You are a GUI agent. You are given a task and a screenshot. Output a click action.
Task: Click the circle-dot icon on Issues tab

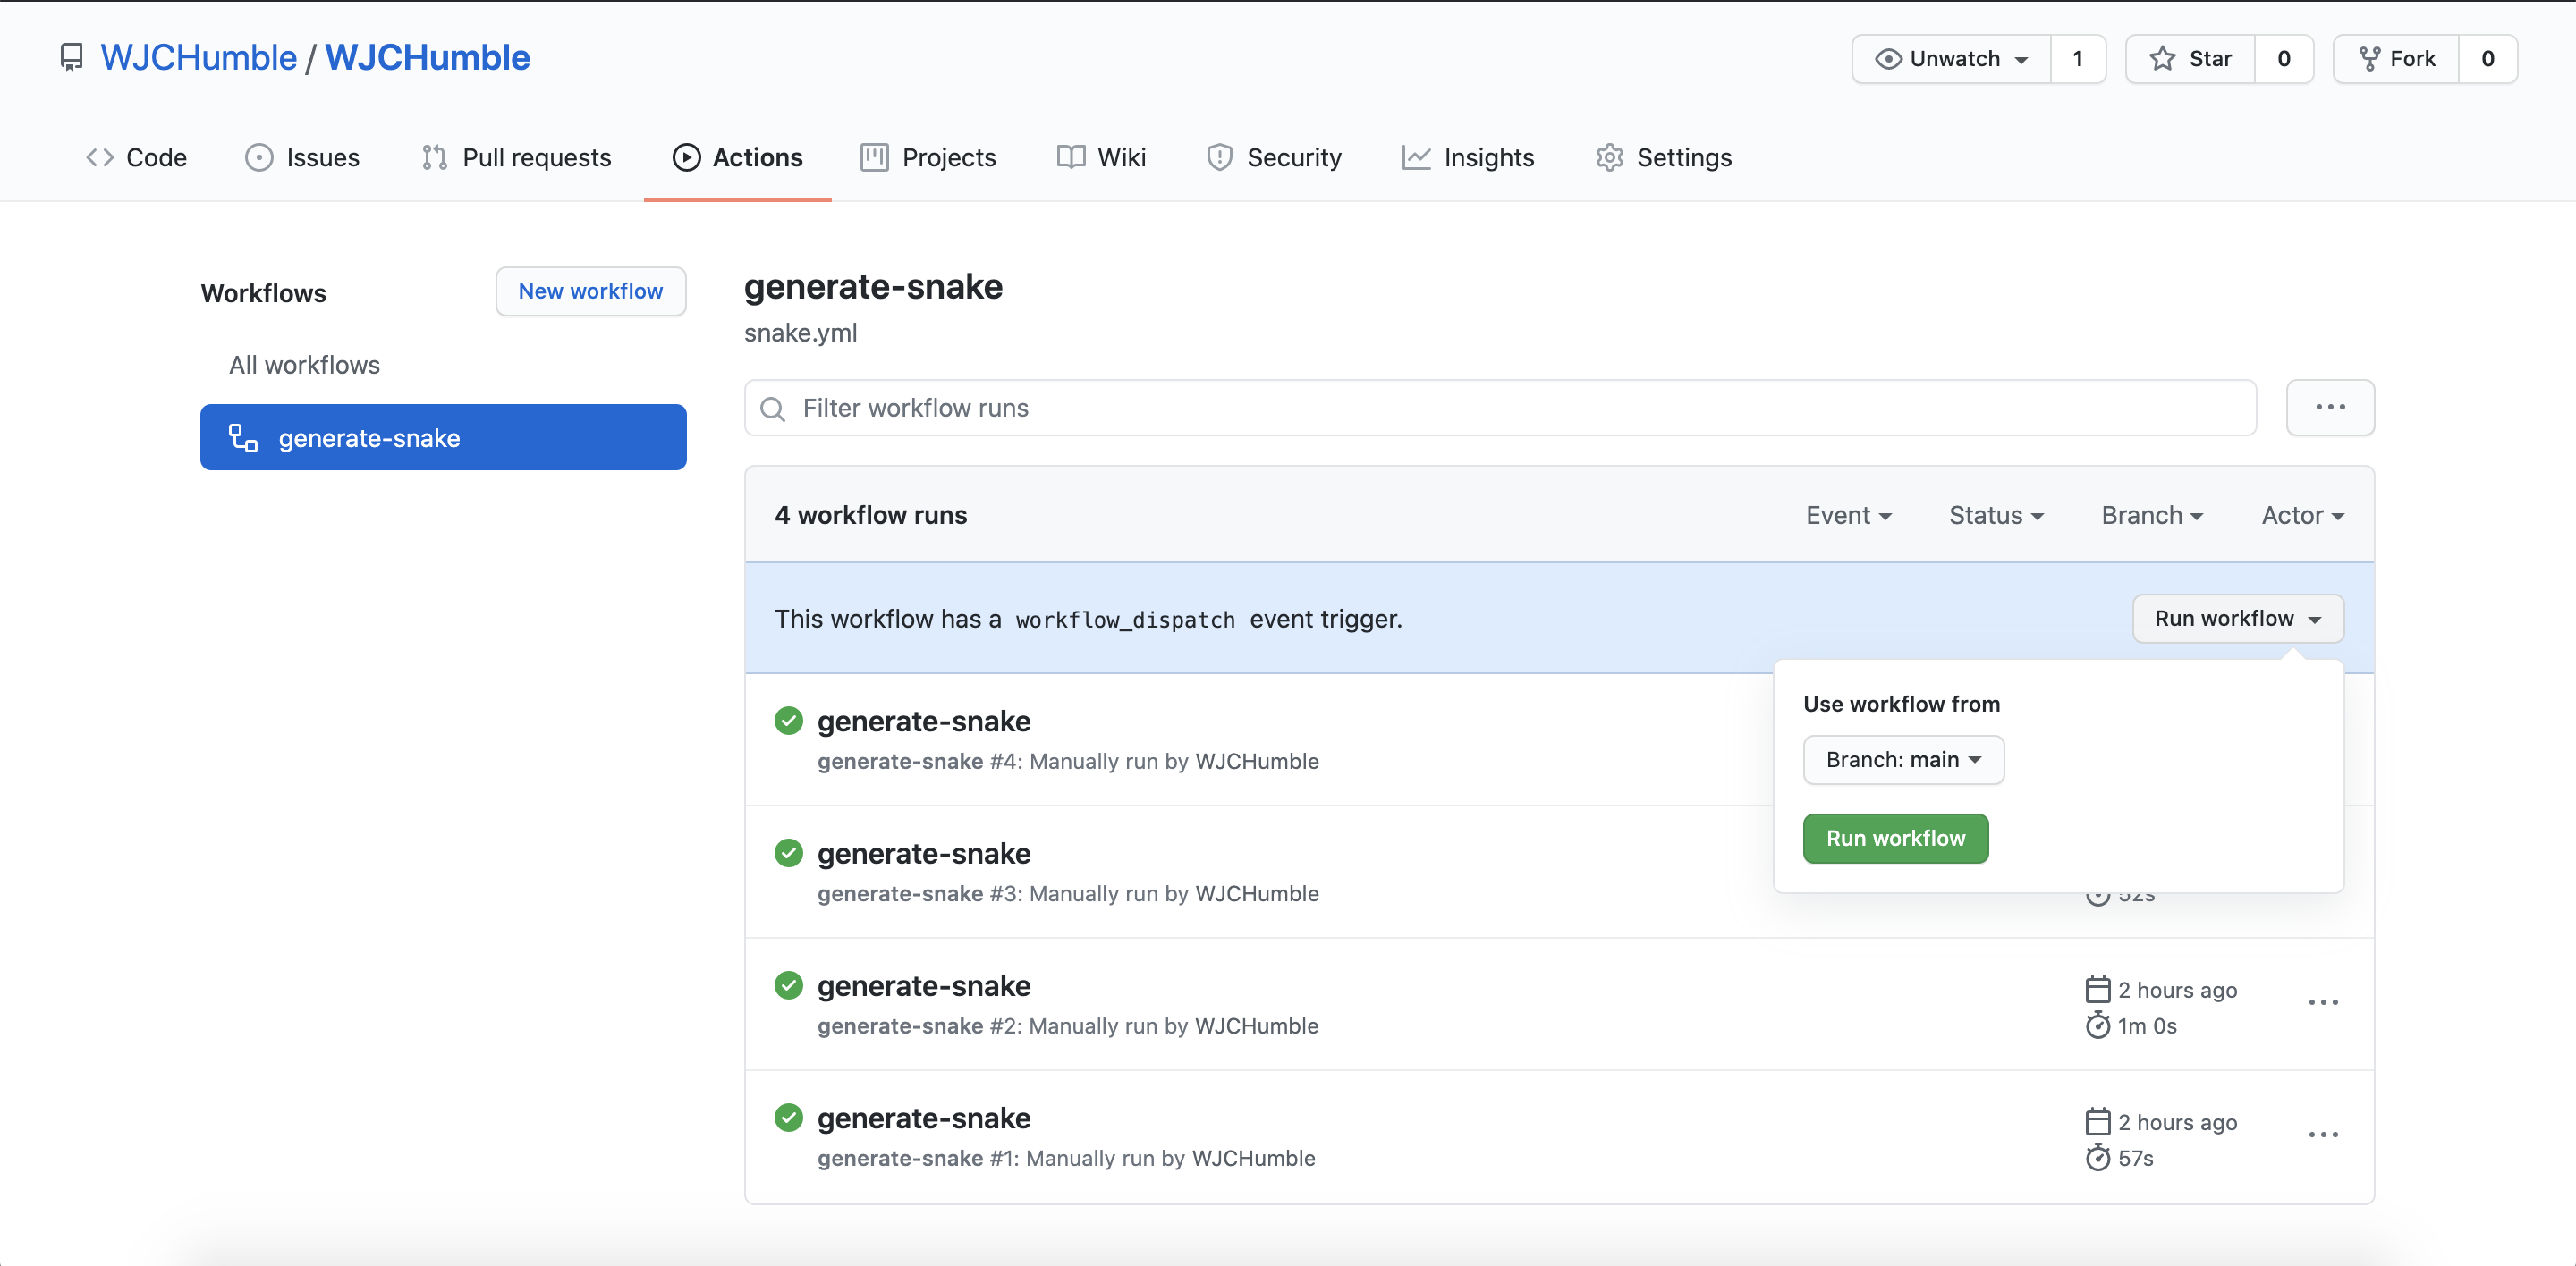[x=259, y=158]
